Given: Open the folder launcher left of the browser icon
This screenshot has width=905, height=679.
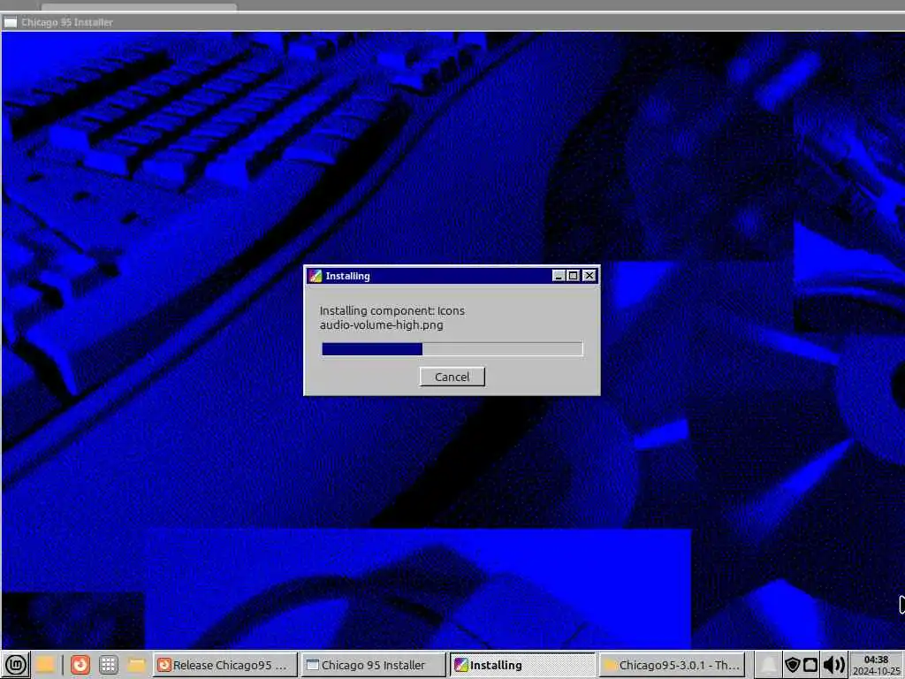Looking at the screenshot, I should pyautogui.click(x=45, y=665).
